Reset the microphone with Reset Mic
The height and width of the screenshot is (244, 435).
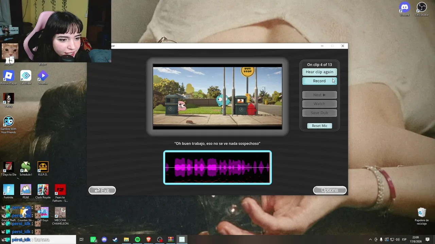tap(319, 126)
